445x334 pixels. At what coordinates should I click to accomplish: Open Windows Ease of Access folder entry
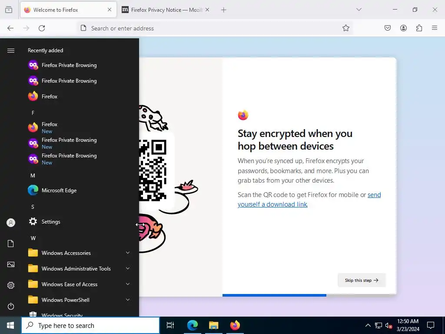coord(80,284)
